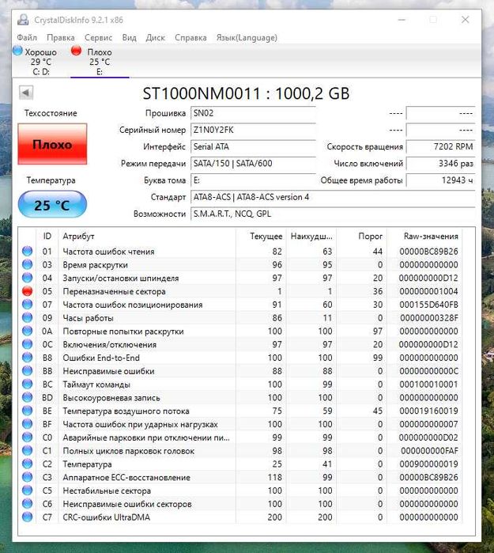Select the Нестабильные сектора attribute text

[x=107, y=491]
